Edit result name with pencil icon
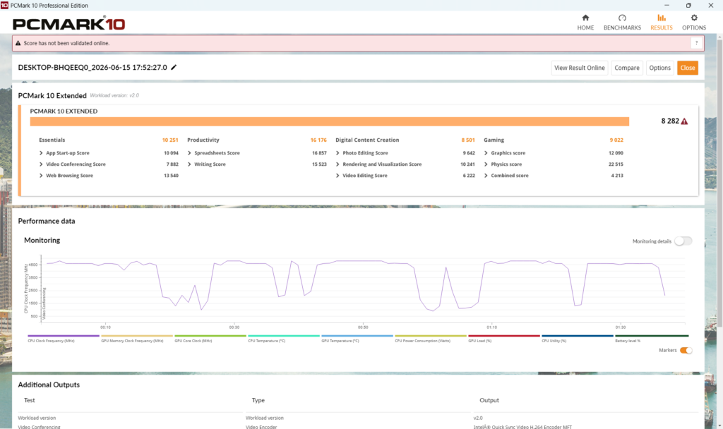 click(174, 67)
